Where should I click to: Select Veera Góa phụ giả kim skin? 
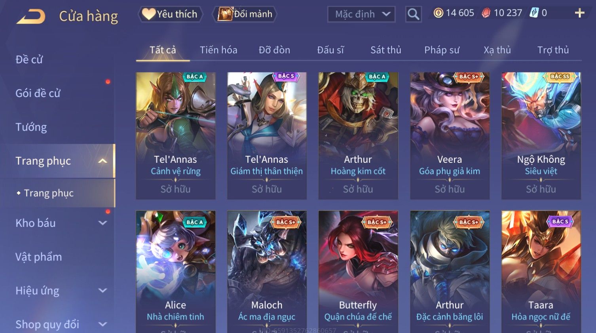(x=450, y=135)
